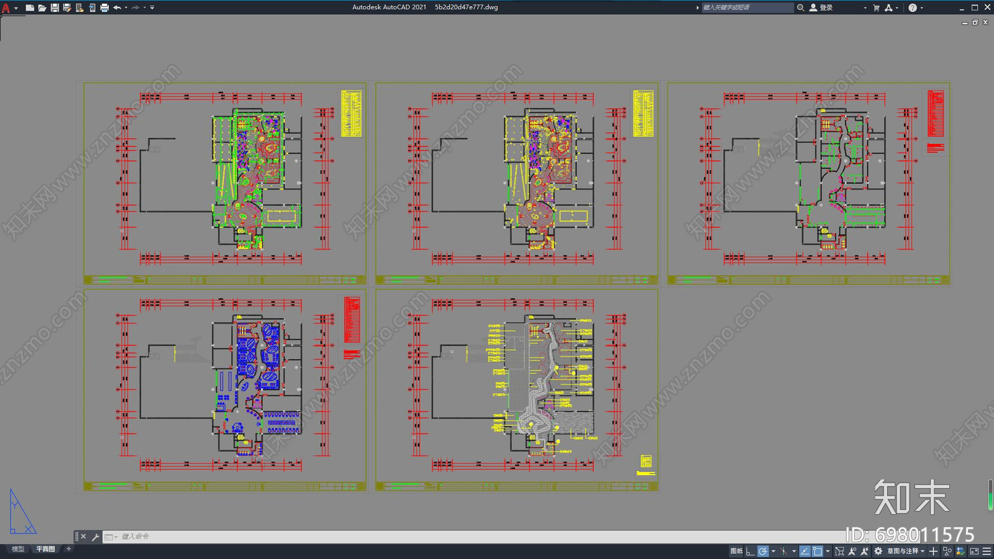
Task: Toggle polar tracking in status bar
Action: 763,551
